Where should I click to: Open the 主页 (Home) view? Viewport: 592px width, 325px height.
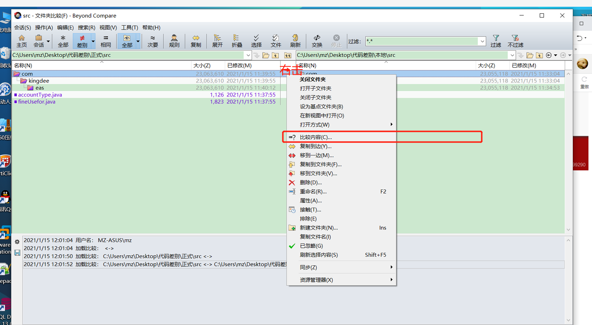[x=22, y=40]
